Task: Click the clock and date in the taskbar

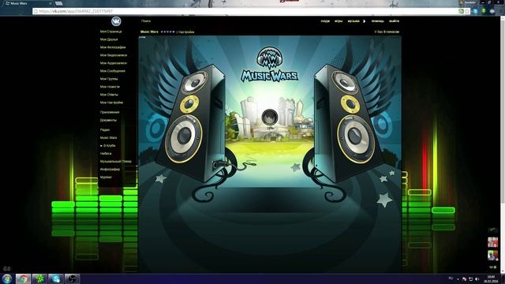Action: (x=491, y=278)
